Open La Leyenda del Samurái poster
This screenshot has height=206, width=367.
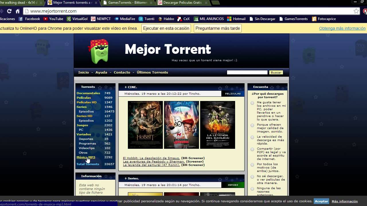pos(218,125)
